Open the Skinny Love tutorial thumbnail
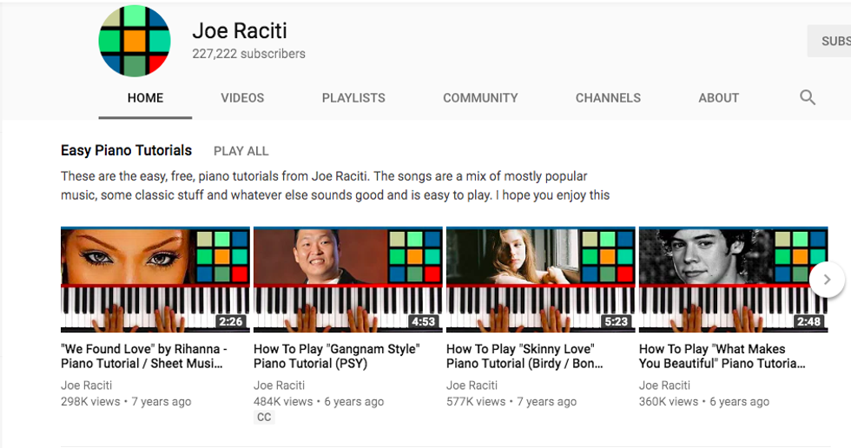Image resolution: width=851 pixels, height=448 pixels. click(x=540, y=280)
